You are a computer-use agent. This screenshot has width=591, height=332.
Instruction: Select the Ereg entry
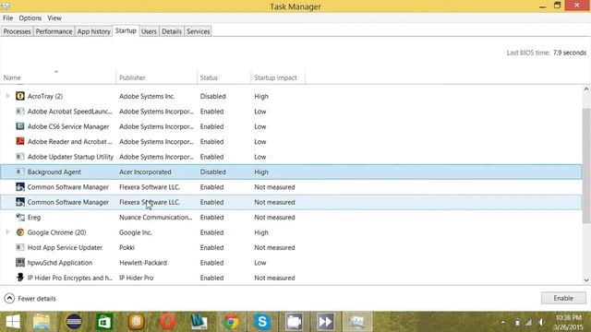[34, 218]
